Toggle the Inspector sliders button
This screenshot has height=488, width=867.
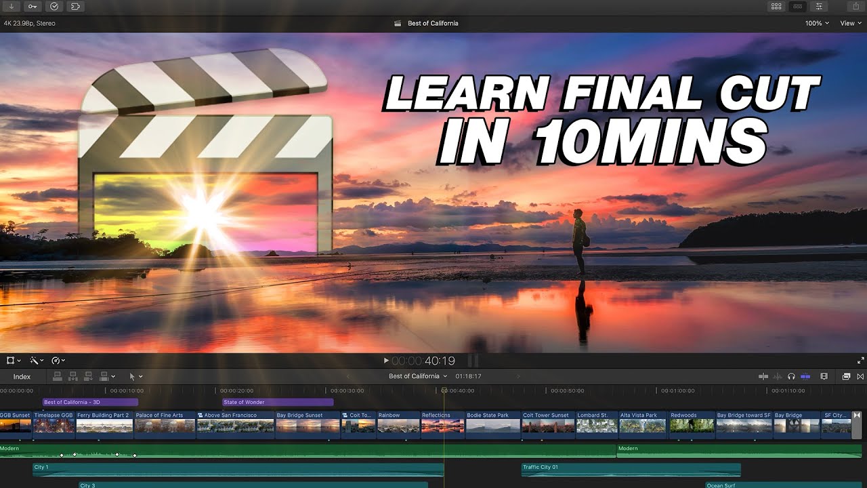tap(820, 6)
